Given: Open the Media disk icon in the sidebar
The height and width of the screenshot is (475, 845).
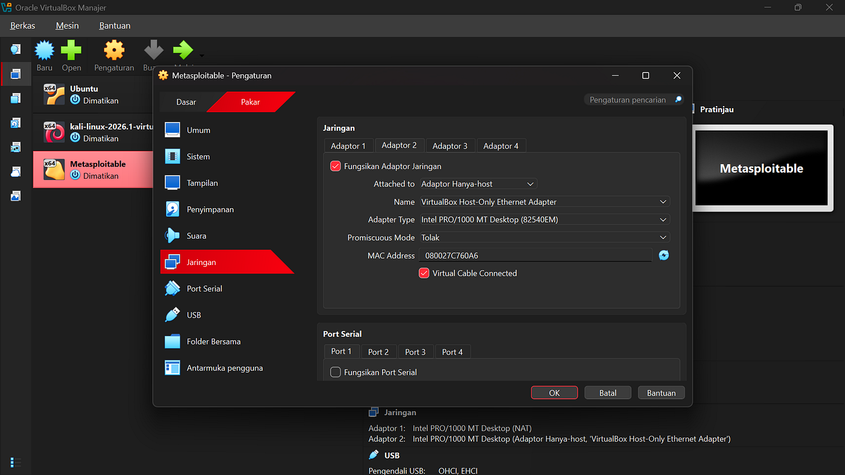Looking at the screenshot, I should pos(16,123).
